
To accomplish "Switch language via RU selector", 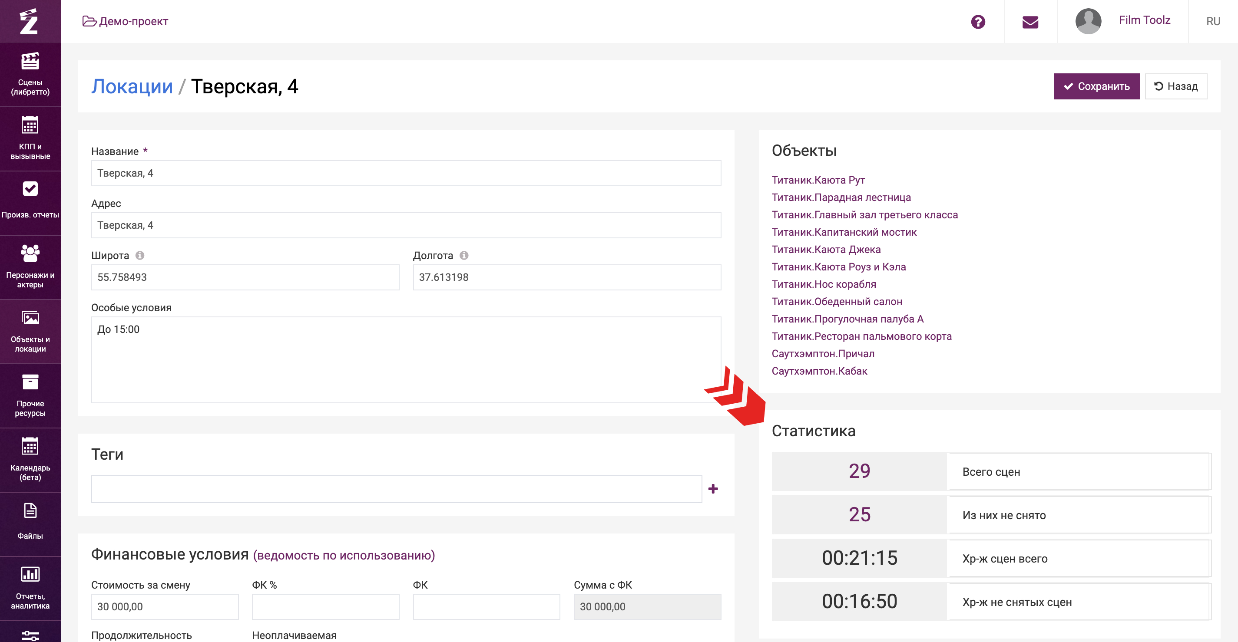I will [1213, 21].
